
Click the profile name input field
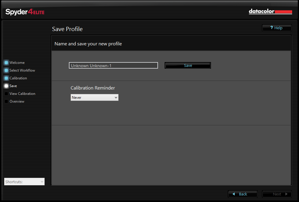point(113,65)
